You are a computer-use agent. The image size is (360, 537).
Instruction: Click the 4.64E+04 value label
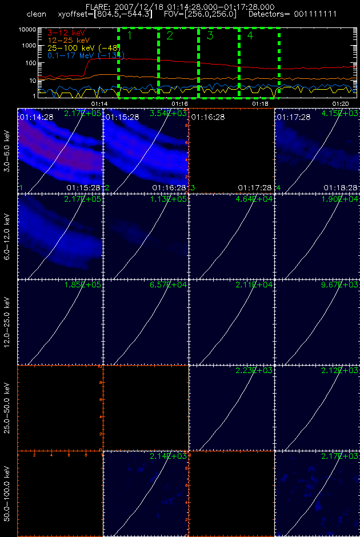(x=254, y=199)
